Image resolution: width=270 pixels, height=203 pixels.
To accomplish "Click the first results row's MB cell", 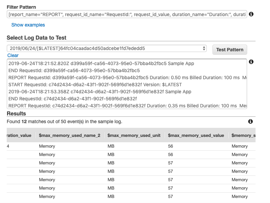I will click(x=111, y=146).
